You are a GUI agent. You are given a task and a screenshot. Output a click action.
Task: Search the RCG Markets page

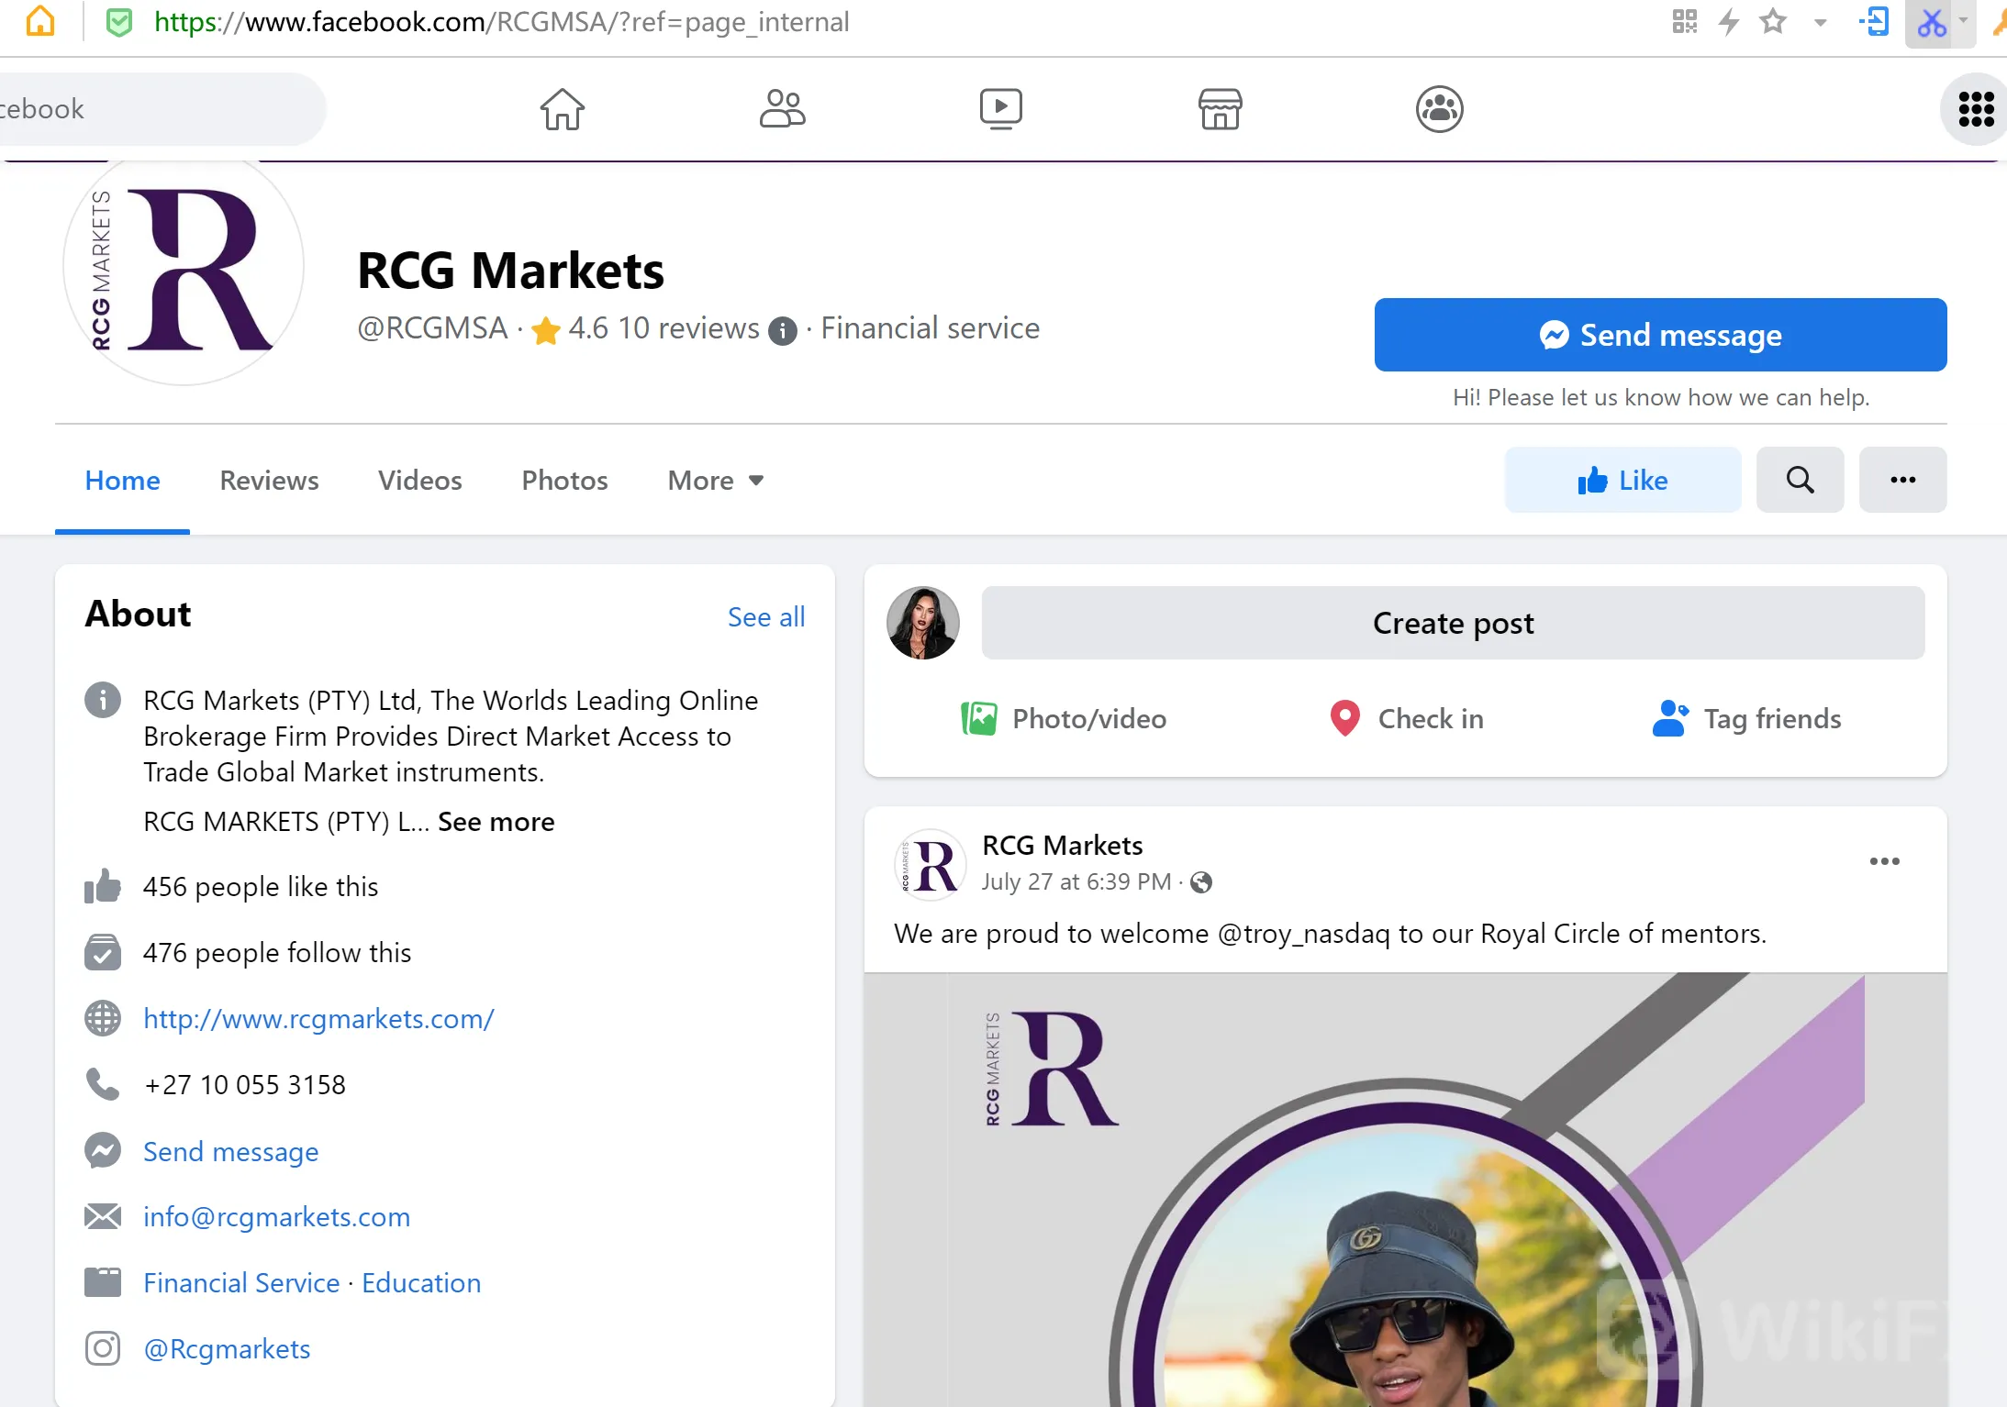coord(1800,480)
